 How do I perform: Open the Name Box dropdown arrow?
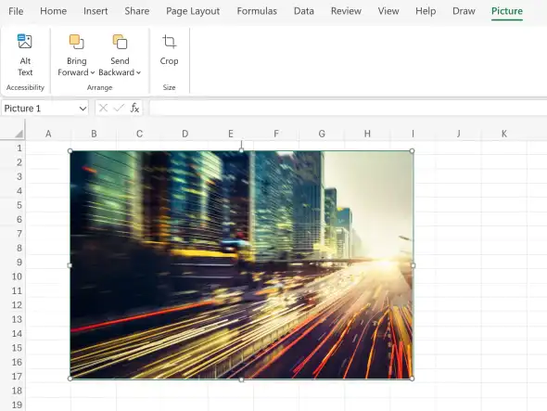[x=83, y=109]
